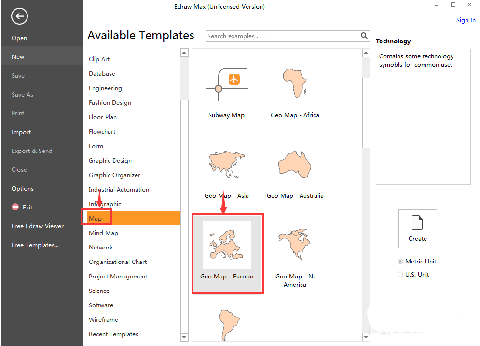Image resolution: width=480 pixels, height=346 pixels.
Task: Open the Open menu item
Action: (x=19, y=38)
